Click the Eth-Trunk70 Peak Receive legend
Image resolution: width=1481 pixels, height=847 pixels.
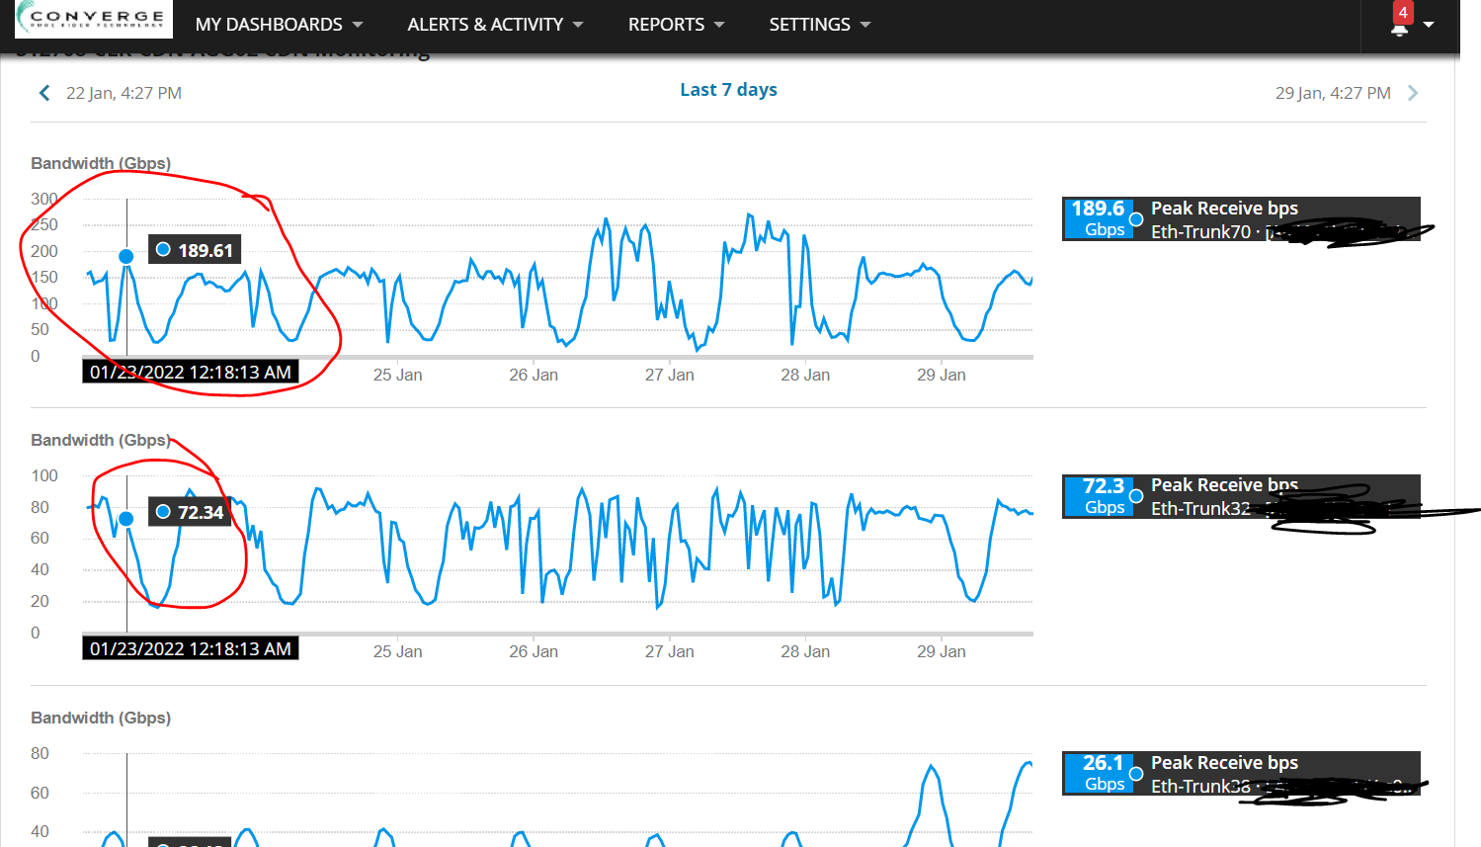[x=1241, y=219]
